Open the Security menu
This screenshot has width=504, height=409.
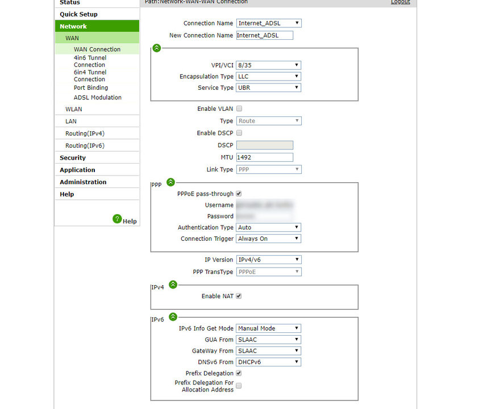pos(97,158)
